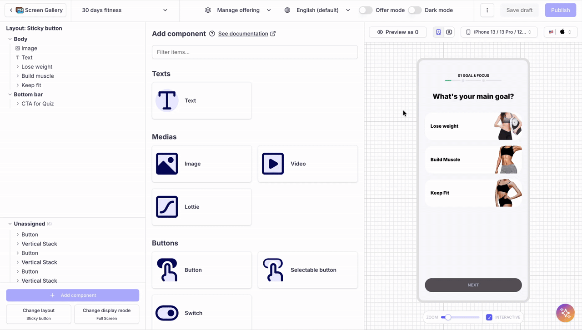Collapse the Bottom bar tree section
Screen dimensions: 582x330
click(10, 95)
